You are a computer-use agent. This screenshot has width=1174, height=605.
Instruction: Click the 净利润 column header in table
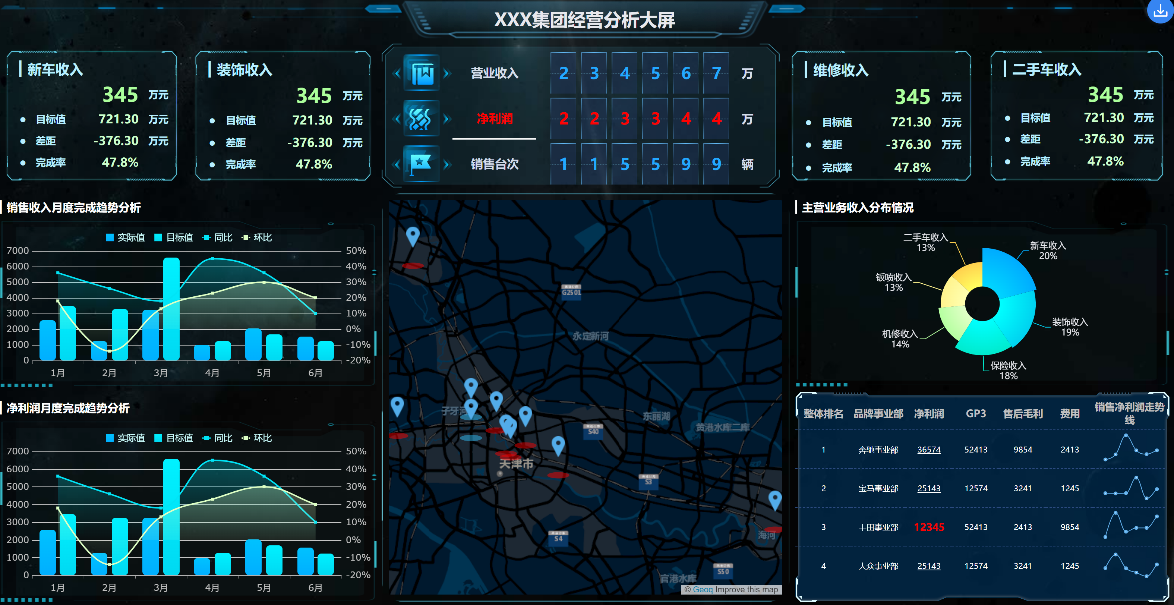928,413
